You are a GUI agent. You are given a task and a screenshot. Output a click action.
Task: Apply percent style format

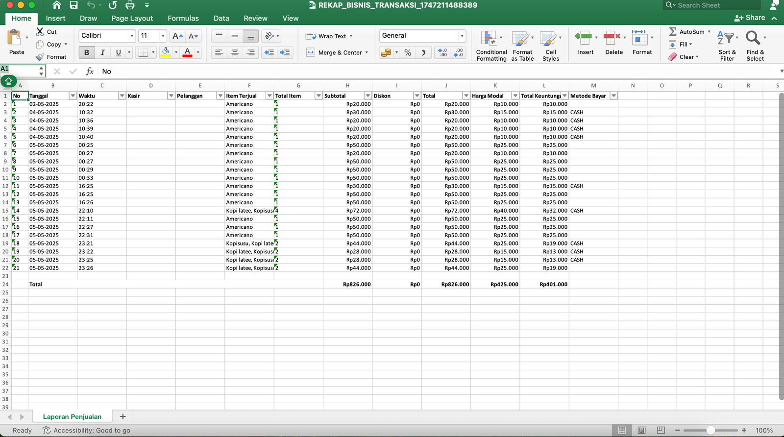(408, 52)
